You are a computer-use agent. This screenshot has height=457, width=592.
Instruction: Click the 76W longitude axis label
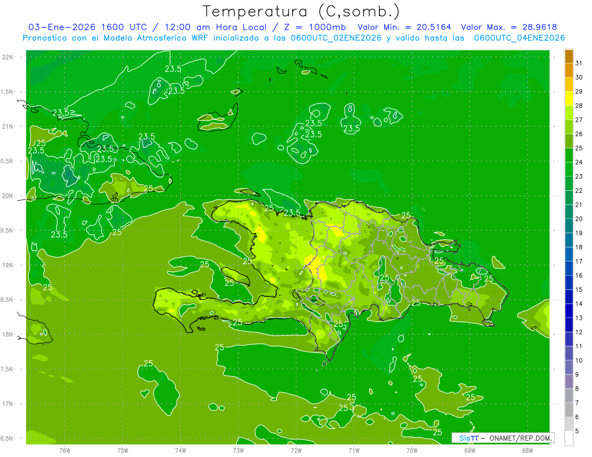(65, 451)
